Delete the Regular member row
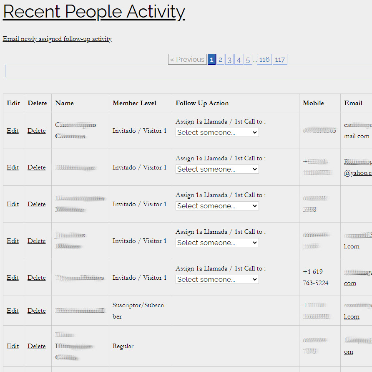Image resolution: width=372 pixels, height=372 pixels. tap(37, 346)
